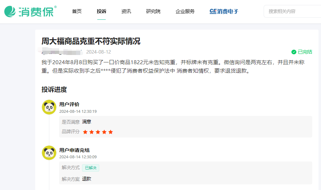This screenshot has height=190, width=321.
Task: Click the 品牌评分 label
Action: (71, 131)
